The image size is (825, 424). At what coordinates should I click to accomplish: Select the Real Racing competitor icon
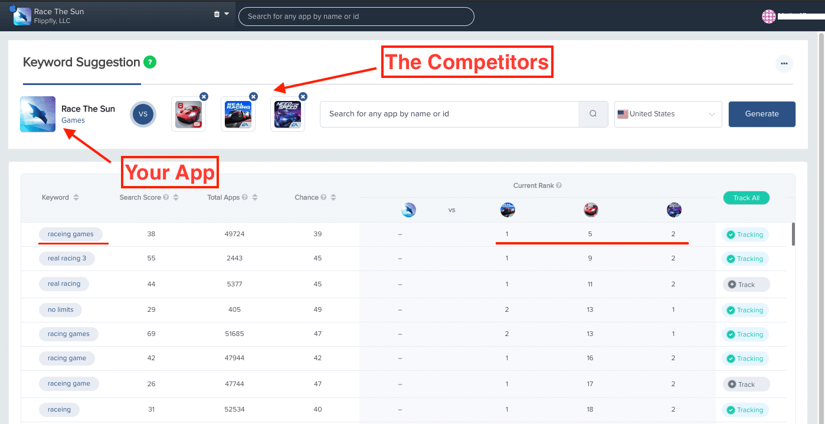pos(238,114)
